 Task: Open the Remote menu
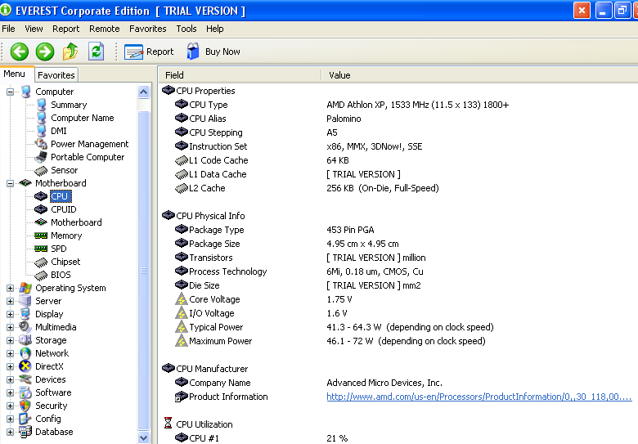pos(104,29)
